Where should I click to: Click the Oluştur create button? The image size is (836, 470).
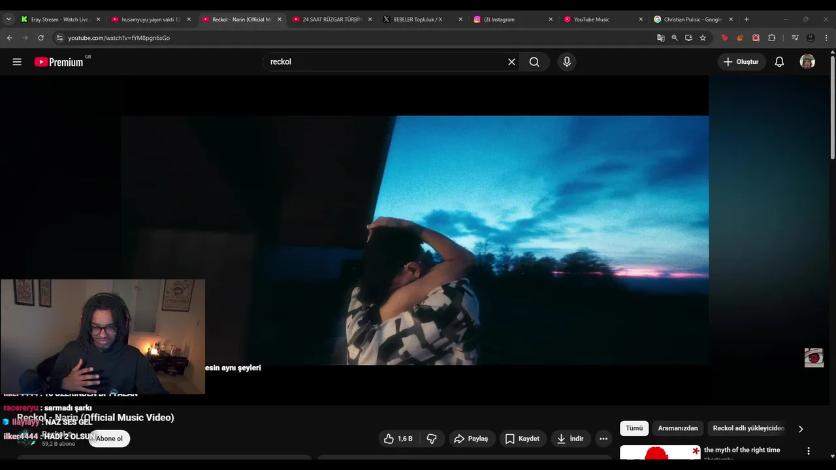click(742, 62)
